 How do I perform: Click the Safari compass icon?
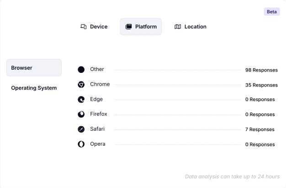coord(81,129)
